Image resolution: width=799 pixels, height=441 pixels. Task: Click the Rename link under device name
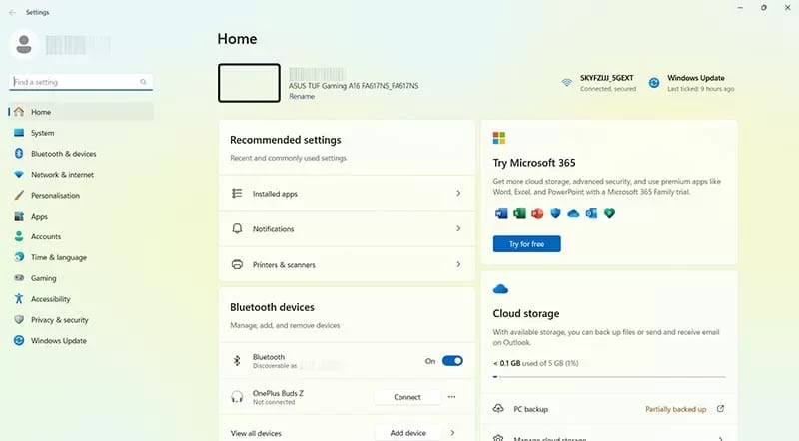[x=302, y=97]
